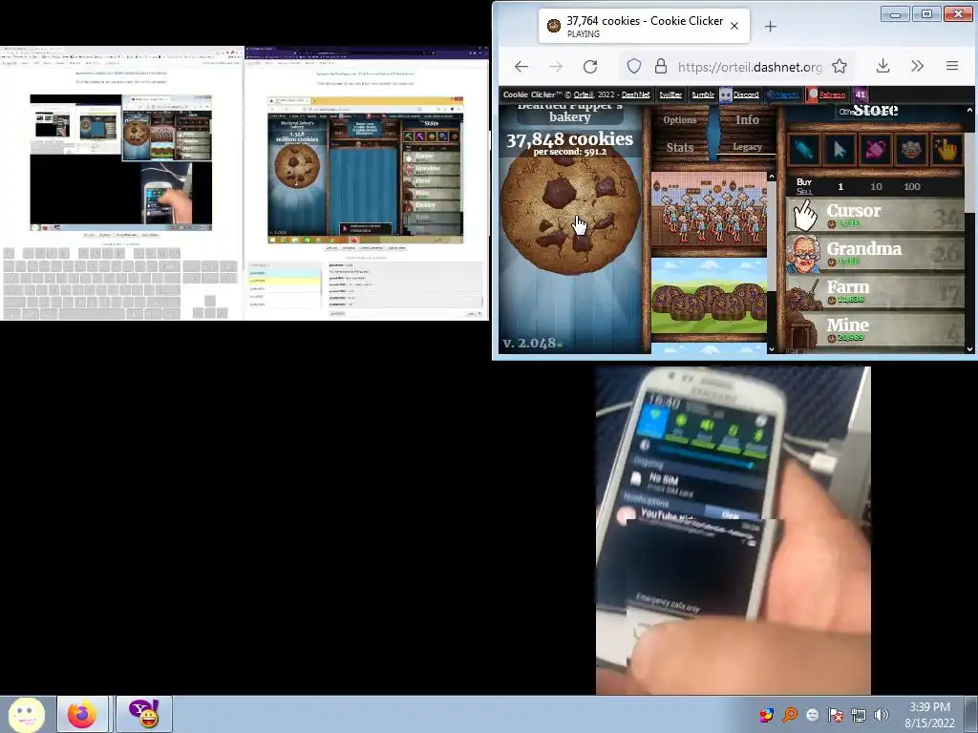This screenshot has height=733, width=978.
Task: Click the Discord logo icon
Action: 726,94
